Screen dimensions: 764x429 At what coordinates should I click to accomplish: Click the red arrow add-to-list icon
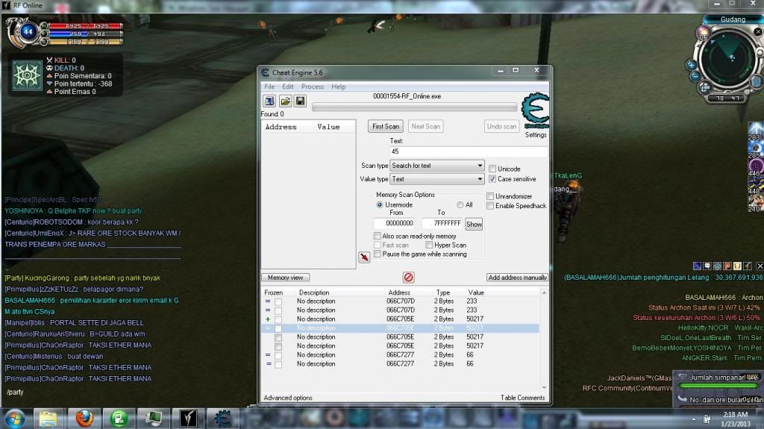tap(364, 257)
